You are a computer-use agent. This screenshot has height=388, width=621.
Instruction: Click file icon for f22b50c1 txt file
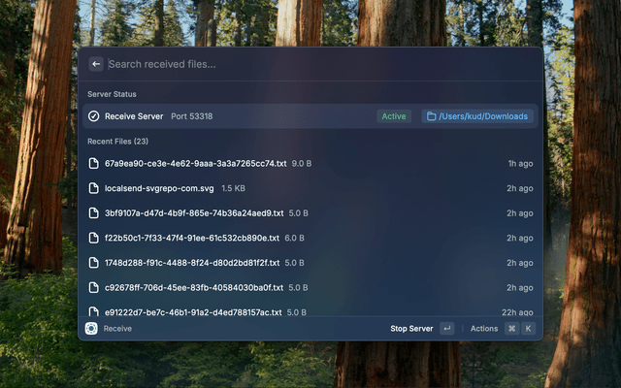coord(94,238)
